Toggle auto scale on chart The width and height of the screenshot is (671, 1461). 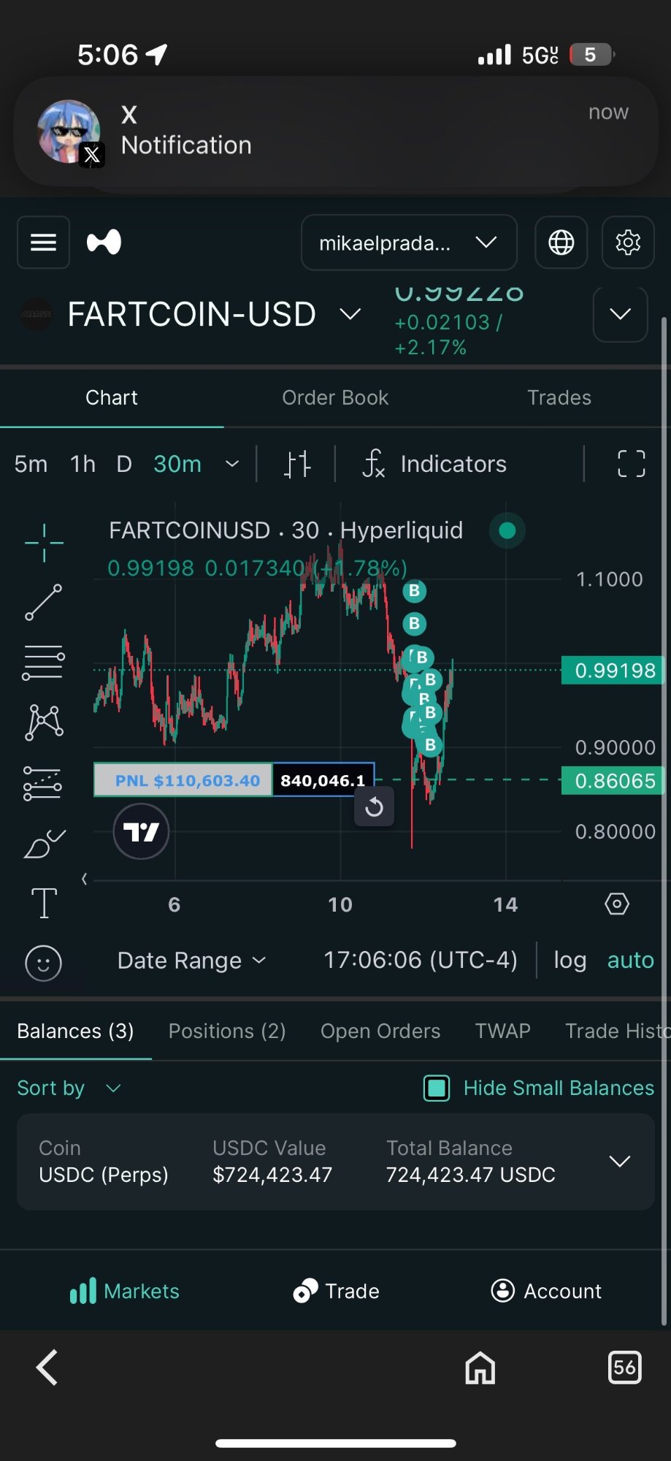click(630, 960)
